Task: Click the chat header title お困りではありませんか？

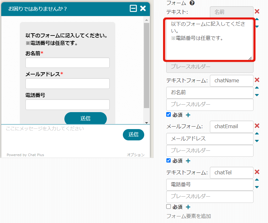Action: coord(38,9)
